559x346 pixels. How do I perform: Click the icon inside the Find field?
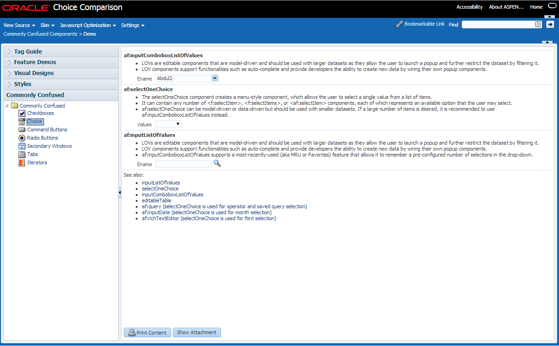tap(538, 25)
